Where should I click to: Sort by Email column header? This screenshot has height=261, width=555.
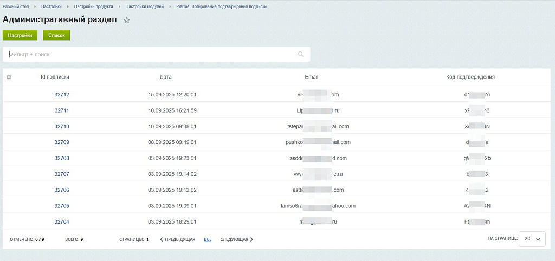click(x=312, y=77)
